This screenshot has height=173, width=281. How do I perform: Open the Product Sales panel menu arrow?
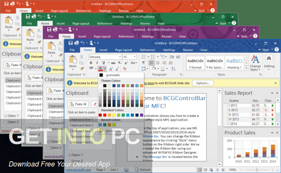[x=272, y=133]
